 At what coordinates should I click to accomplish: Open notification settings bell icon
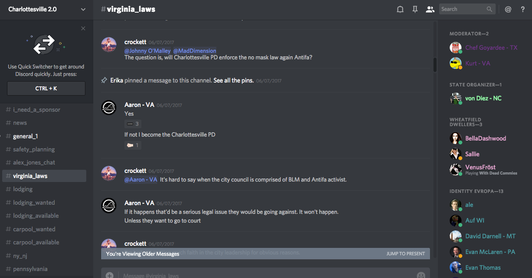click(400, 9)
